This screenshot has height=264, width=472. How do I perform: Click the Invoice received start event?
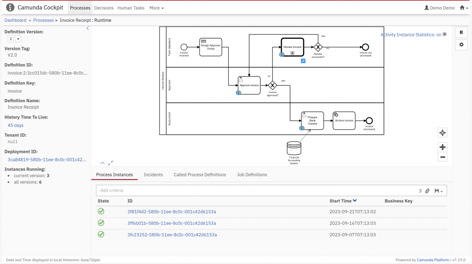click(184, 47)
